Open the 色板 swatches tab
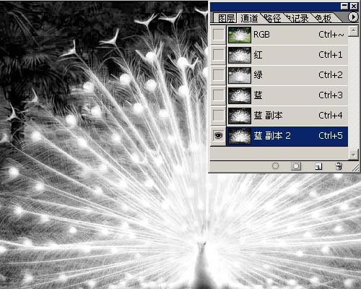 point(323,18)
